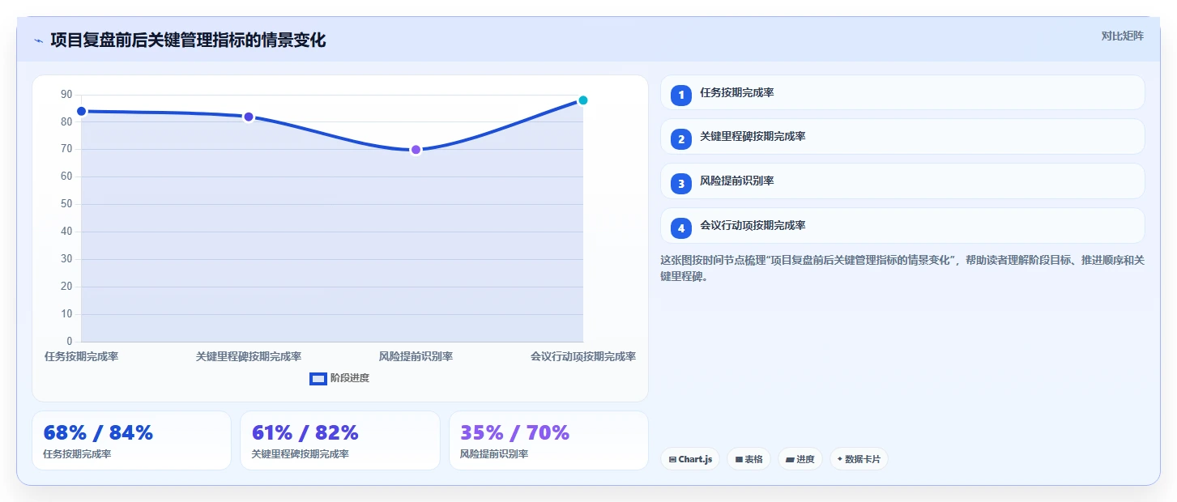1177x502 pixels.
Task: Click the 进度 tag
Action: pos(800,459)
